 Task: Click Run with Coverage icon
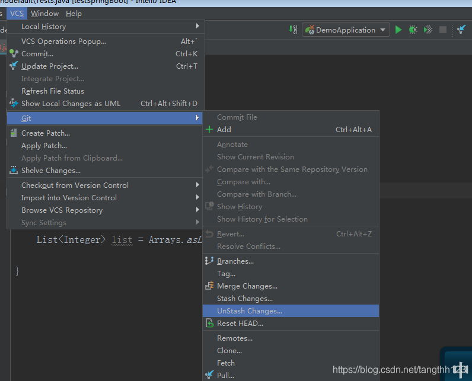[x=428, y=30]
